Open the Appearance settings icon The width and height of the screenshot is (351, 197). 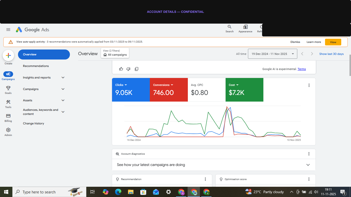[x=245, y=29]
